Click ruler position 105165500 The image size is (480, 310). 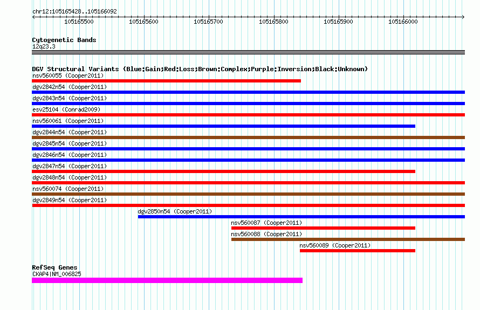(79, 22)
